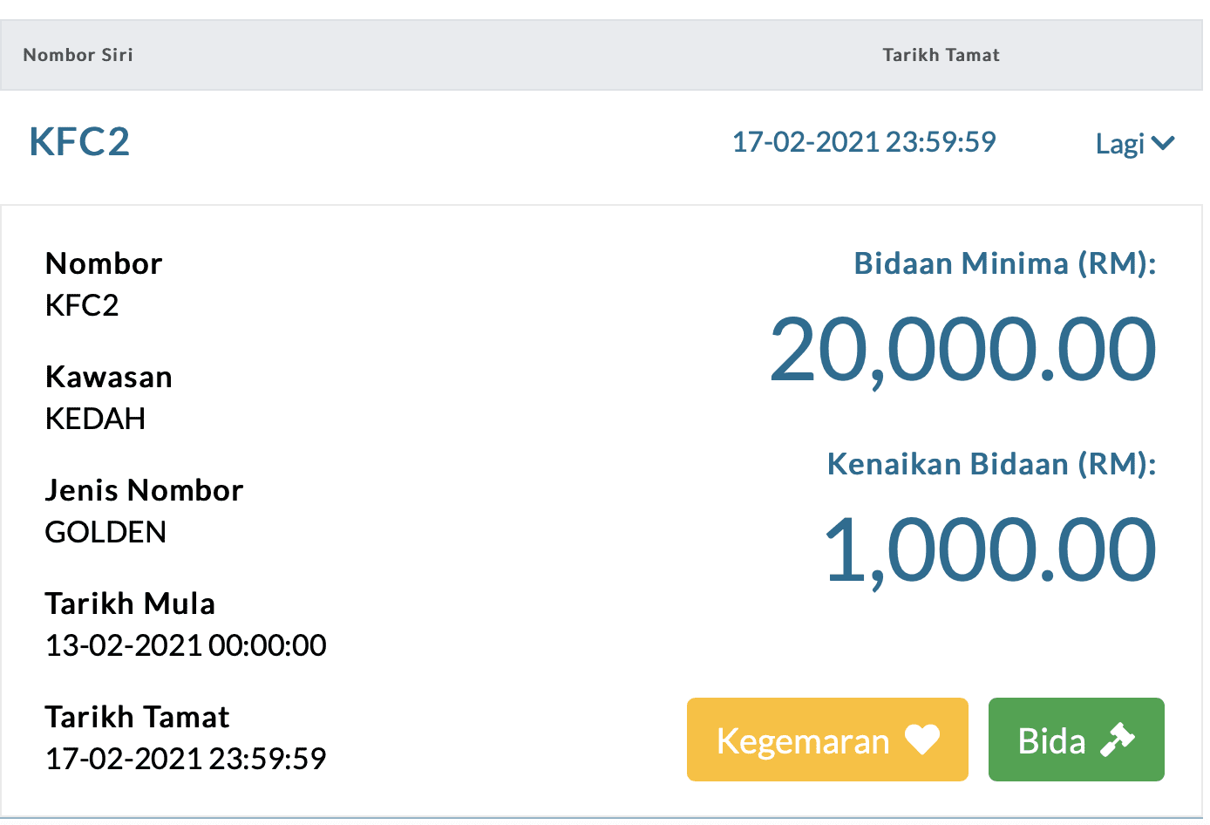Viewport: 1210px width, 825px height.
Task: Click the end date in the KFC2 row
Action: [x=863, y=142]
